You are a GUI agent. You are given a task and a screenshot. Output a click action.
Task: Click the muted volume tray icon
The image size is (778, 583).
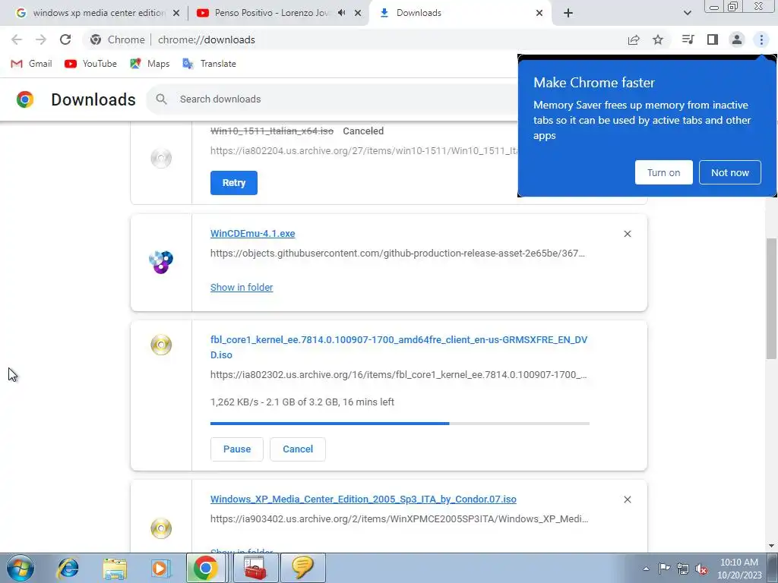(x=701, y=569)
